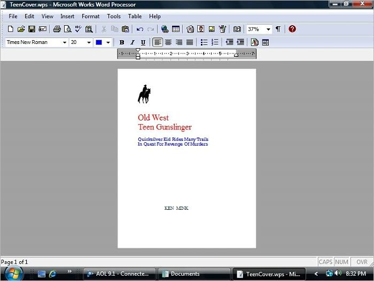Undo the last action
This screenshot has height=281, width=374.
[x=140, y=29]
